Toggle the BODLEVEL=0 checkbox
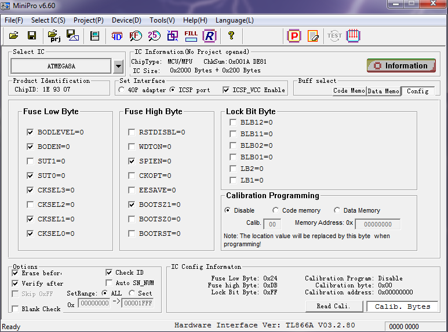Viewport: 448px width, 332px height. tap(30, 132)
